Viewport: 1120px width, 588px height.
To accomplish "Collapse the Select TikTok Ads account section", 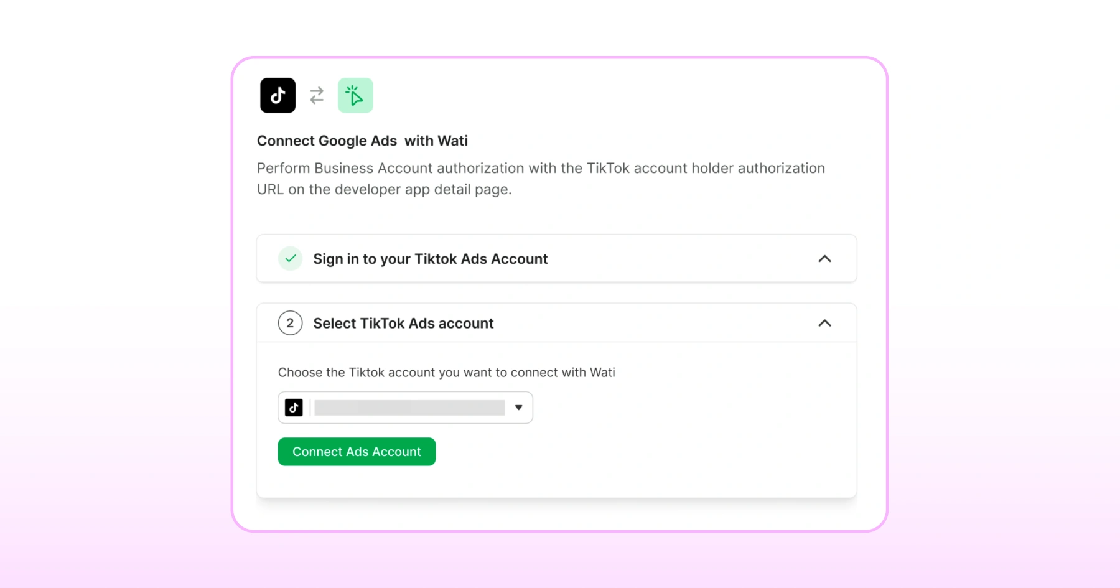I will (824, 323).
